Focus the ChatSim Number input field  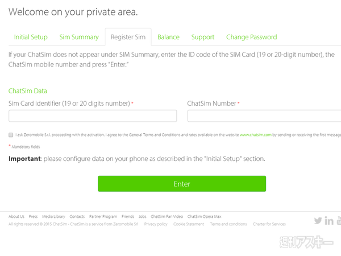[264, 116]
